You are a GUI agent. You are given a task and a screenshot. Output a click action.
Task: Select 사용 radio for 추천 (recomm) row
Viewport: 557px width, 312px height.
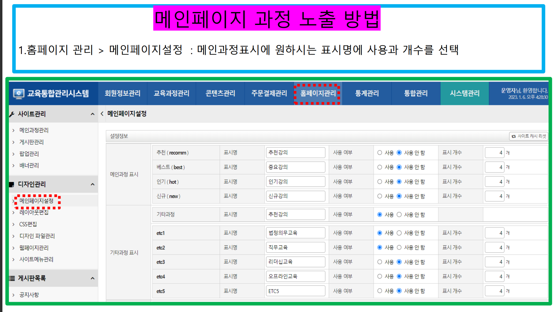[x=380, y=153]
